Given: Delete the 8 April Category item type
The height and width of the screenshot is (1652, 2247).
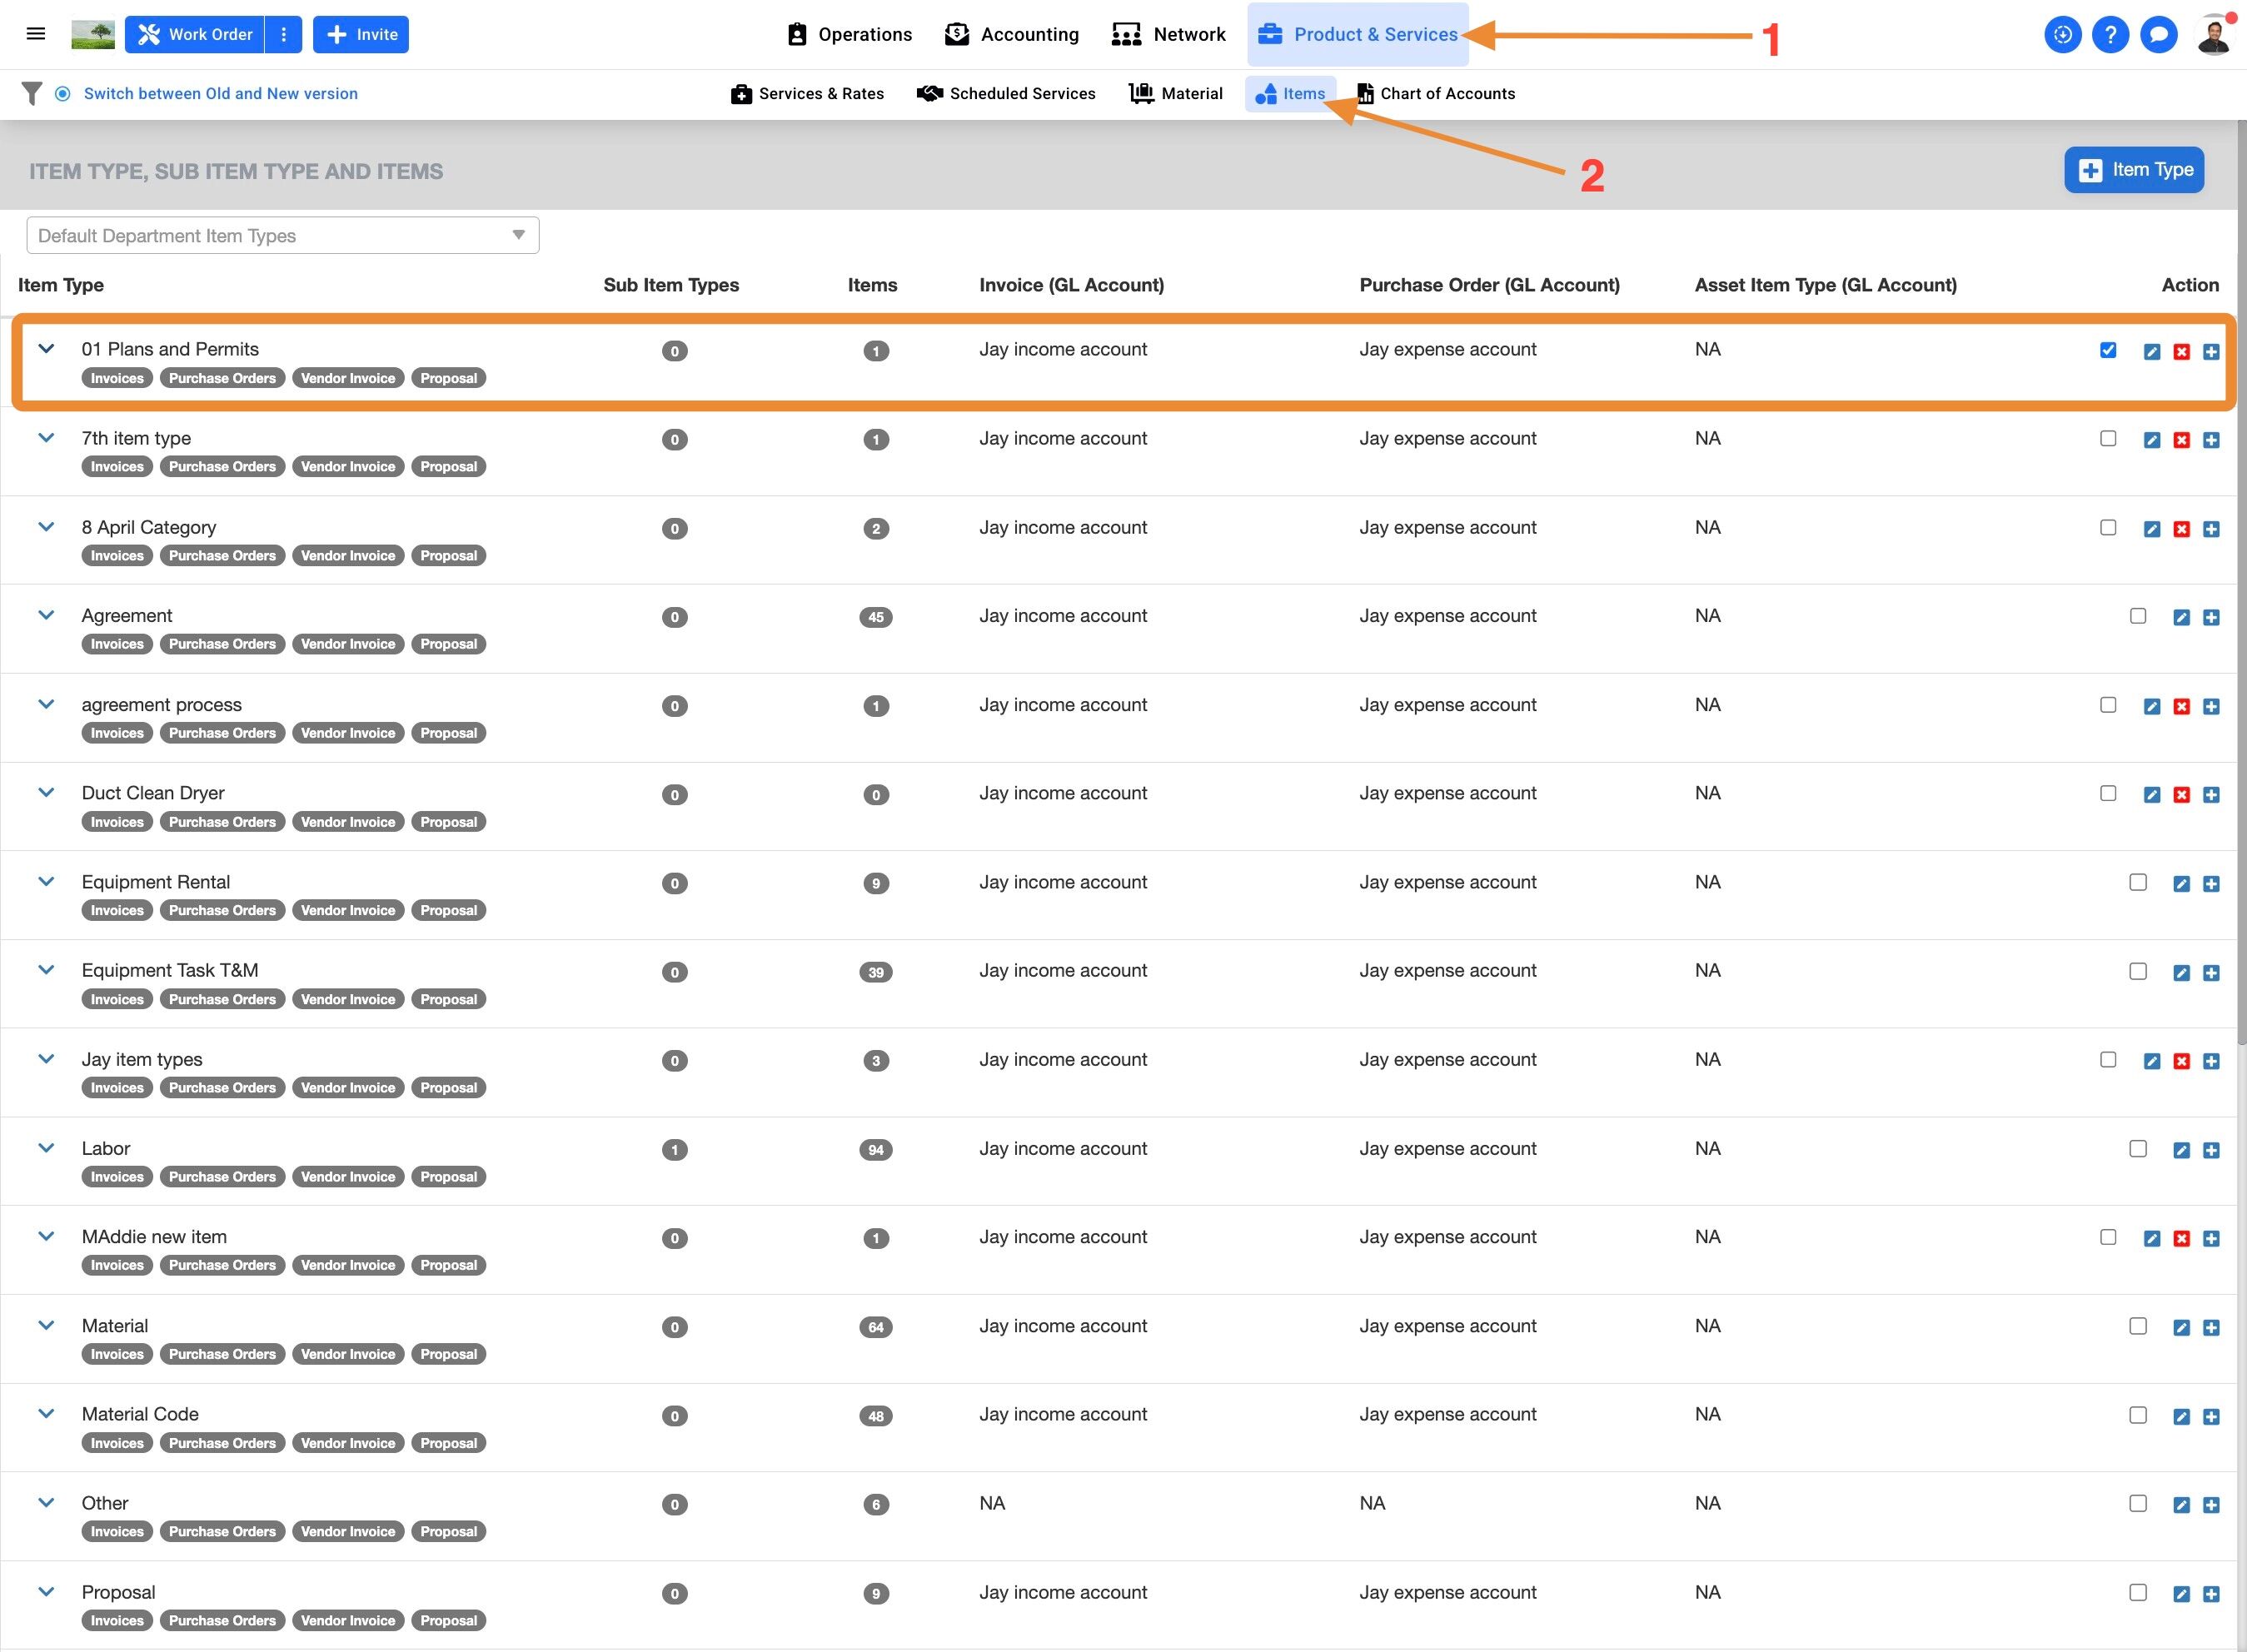Looking at the screenshot, I should [x=2182, y=529].
